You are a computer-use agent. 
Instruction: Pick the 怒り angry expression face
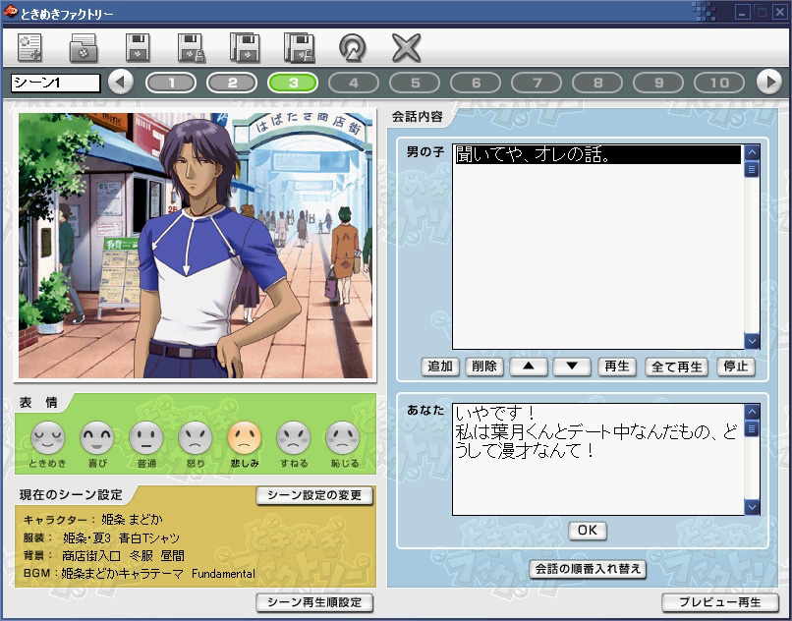(x=195, y=437)
